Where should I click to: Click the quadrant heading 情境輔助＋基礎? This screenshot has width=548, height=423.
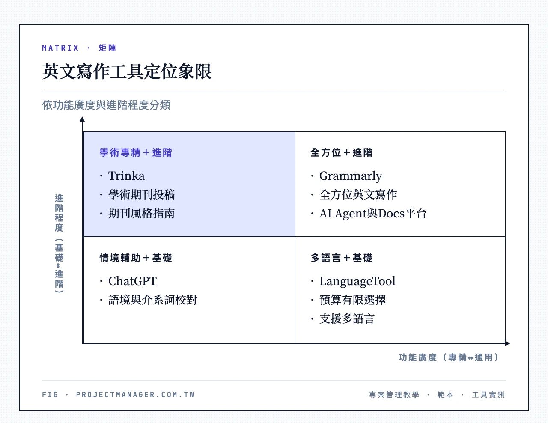tap(136, 258)
